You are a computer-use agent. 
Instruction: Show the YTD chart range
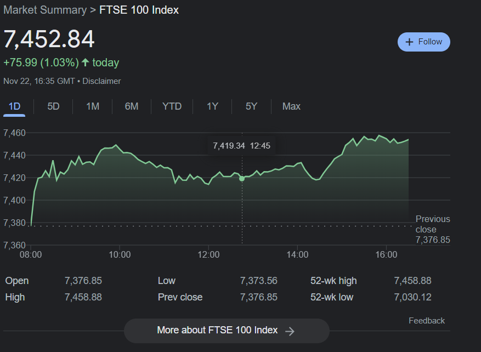pyautogui.click(x=172, y=106)
